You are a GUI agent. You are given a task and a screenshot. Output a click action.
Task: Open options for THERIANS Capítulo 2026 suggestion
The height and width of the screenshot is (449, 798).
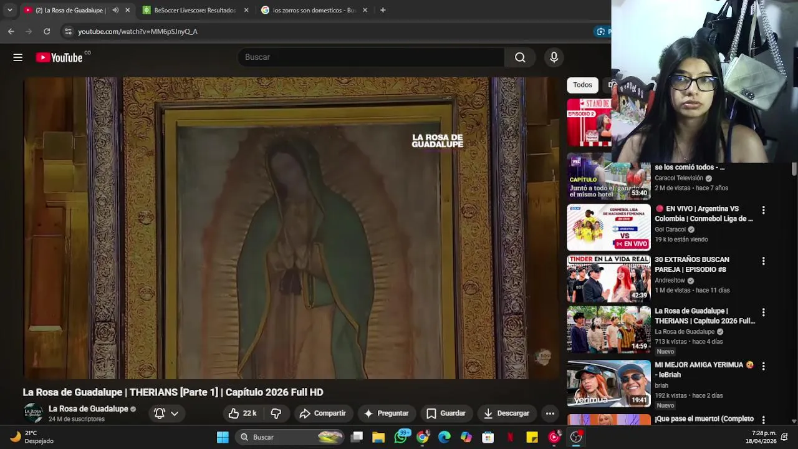point(763,312)
